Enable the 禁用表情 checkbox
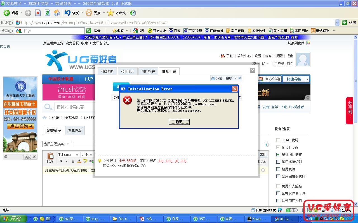358x223 pixels. point(278,169)
